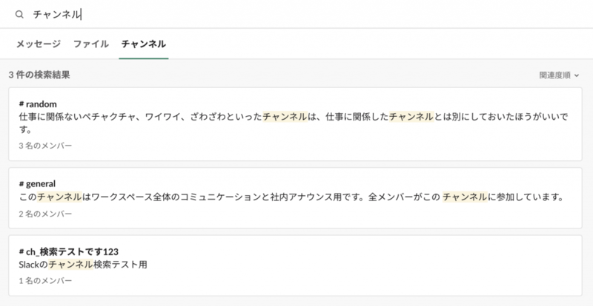Open the random channel title

[42, 104]
